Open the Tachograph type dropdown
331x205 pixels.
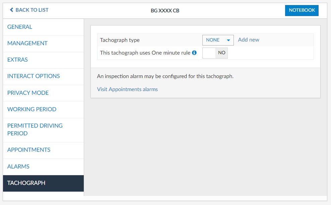pos(218,40)
